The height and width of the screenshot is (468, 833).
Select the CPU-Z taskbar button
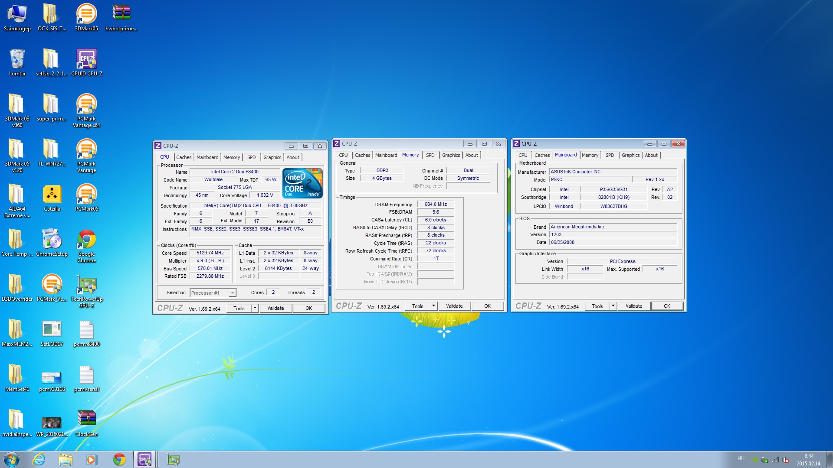tap(145, 459)
